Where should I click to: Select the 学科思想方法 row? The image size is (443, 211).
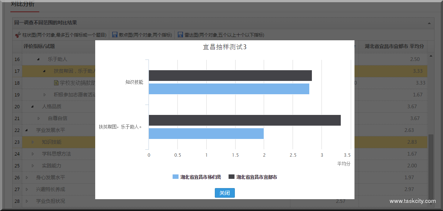pyautogui.click(x=56, y=154)
